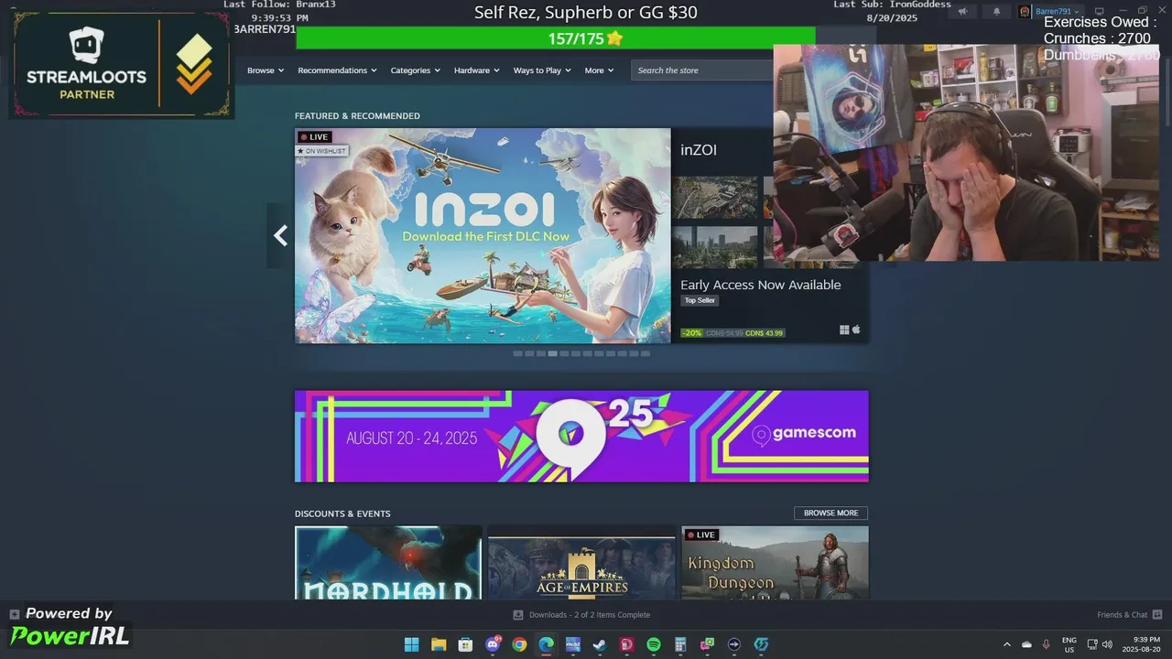The image size is (1172, 659).
Task: Open Discord from the taskbar
Action: point(493,644)
